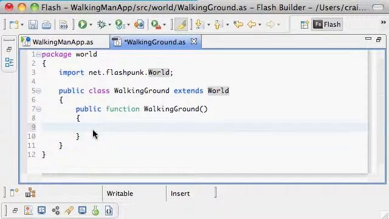Open the Run dropdown arrow

[x=91, y=24]
